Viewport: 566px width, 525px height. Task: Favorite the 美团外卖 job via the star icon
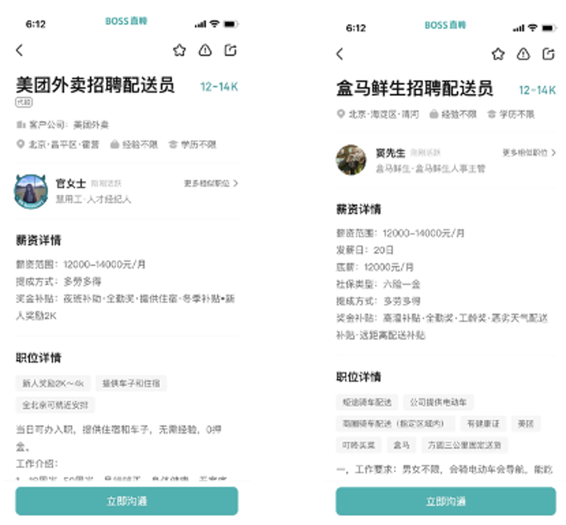[179, 50]
